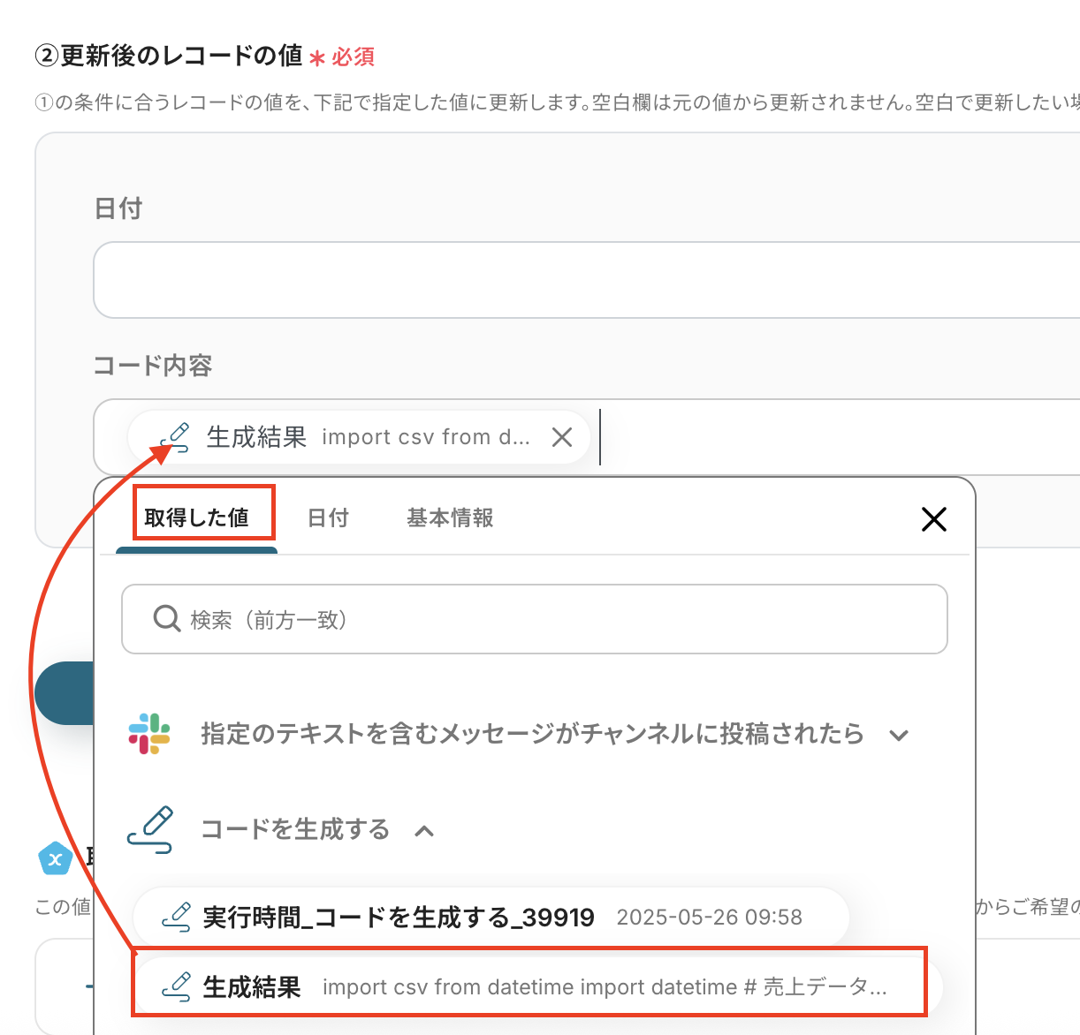Select the コードを生成する section label

[295, 829]
